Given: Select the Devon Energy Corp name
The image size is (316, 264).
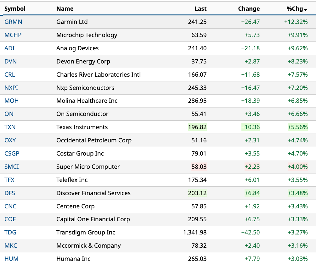Looking at the screenshot, I should click(x=83, y=61).
